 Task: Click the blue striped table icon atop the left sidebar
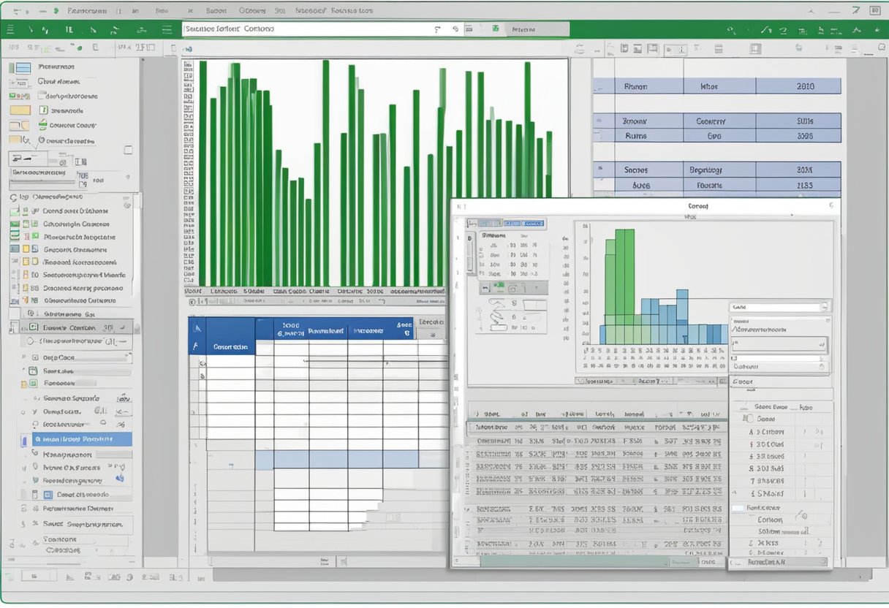pyautogui.click(x=23, y=67)
